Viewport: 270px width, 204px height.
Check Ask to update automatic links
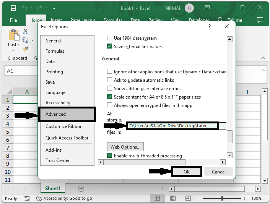click(110, 80)
